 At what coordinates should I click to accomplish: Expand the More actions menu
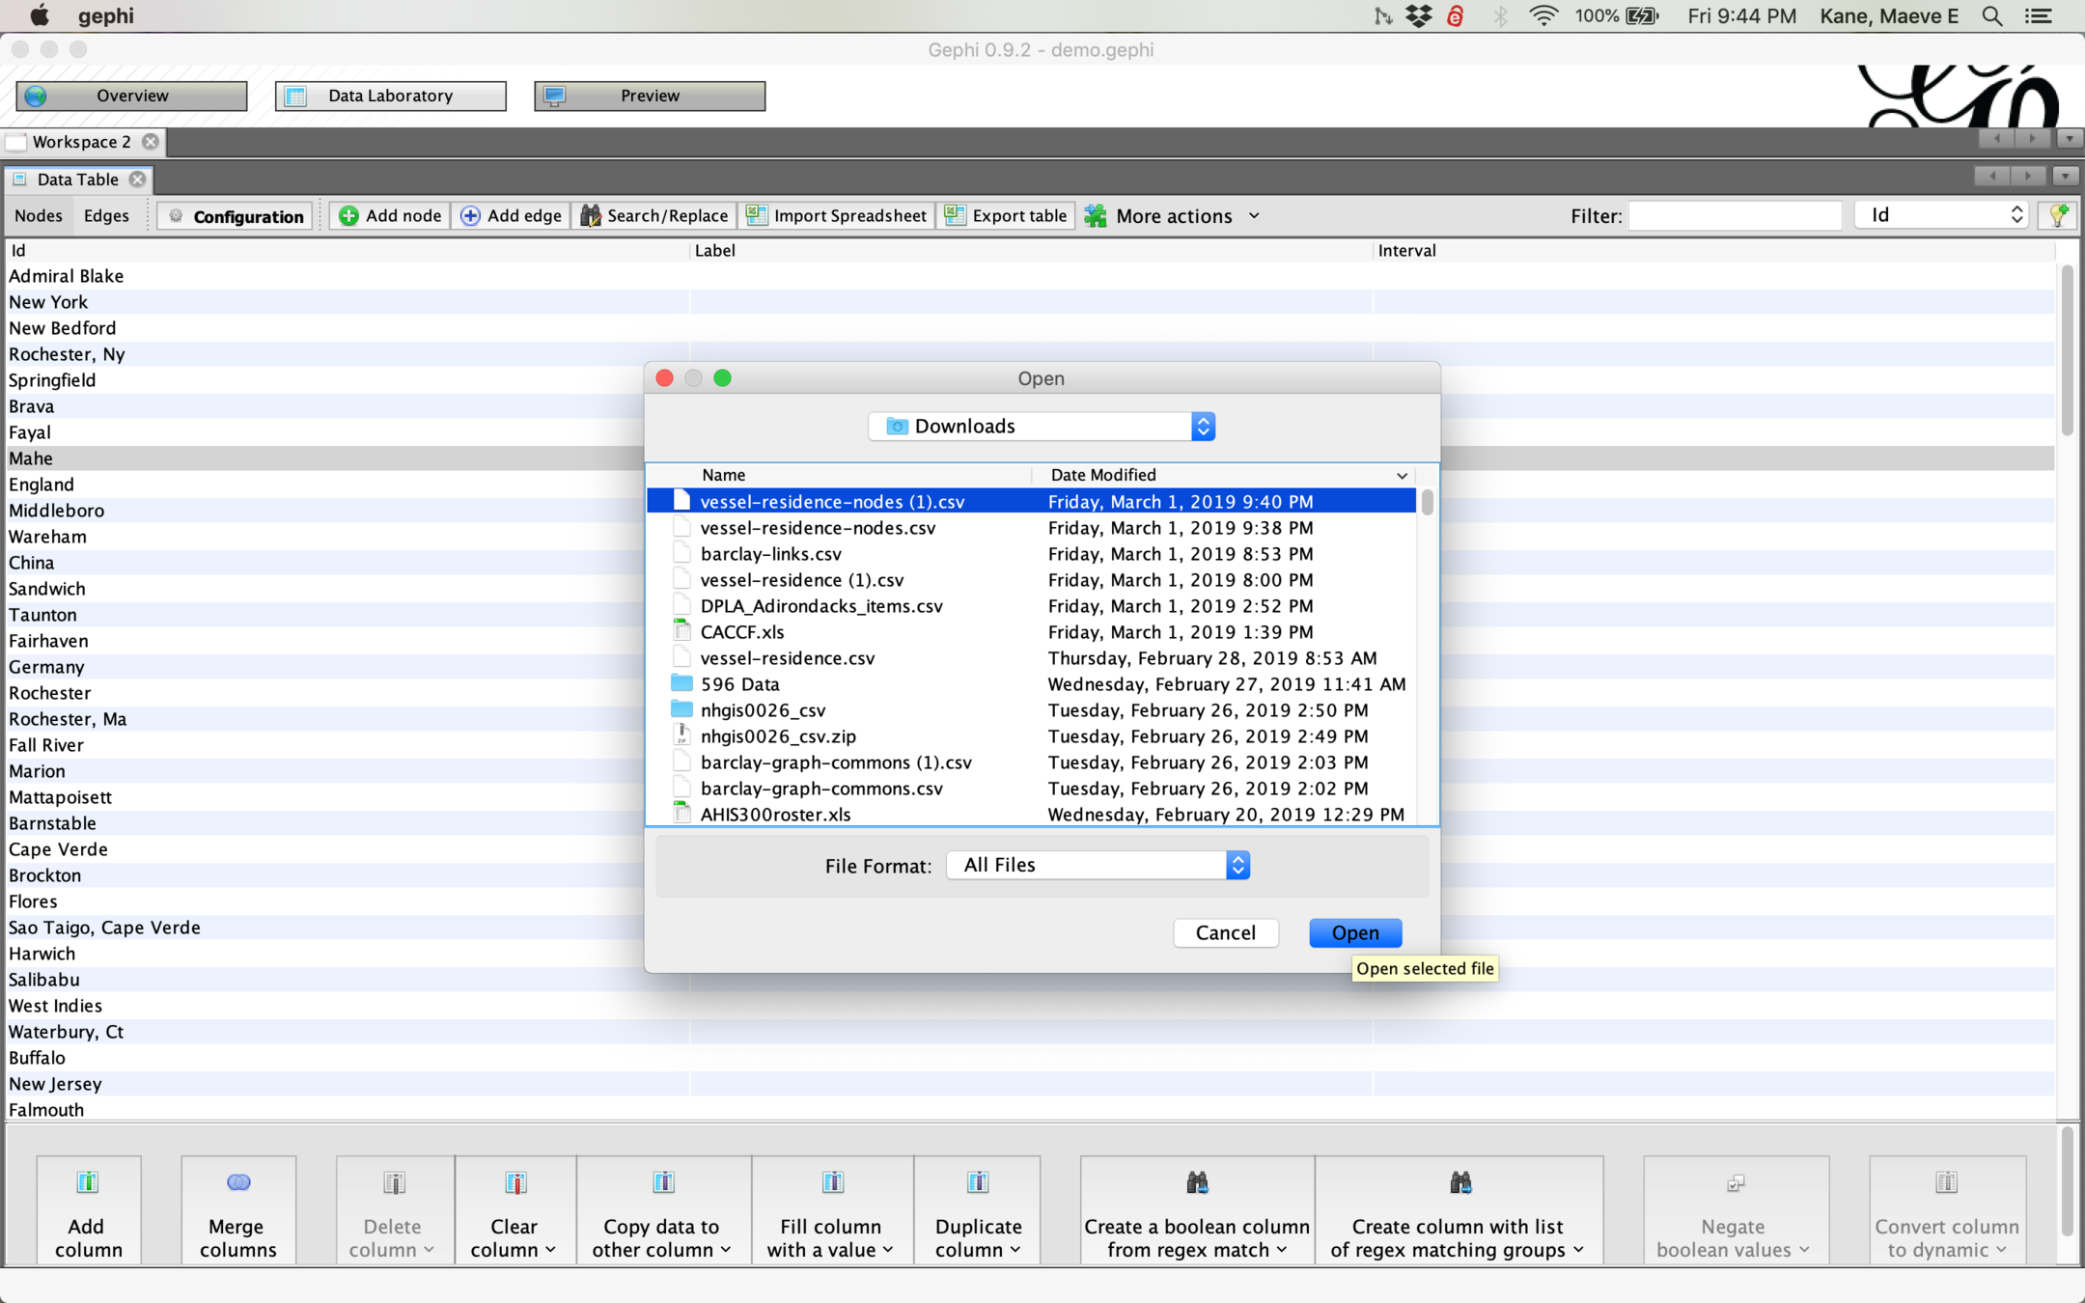[x=1173, y=216]
